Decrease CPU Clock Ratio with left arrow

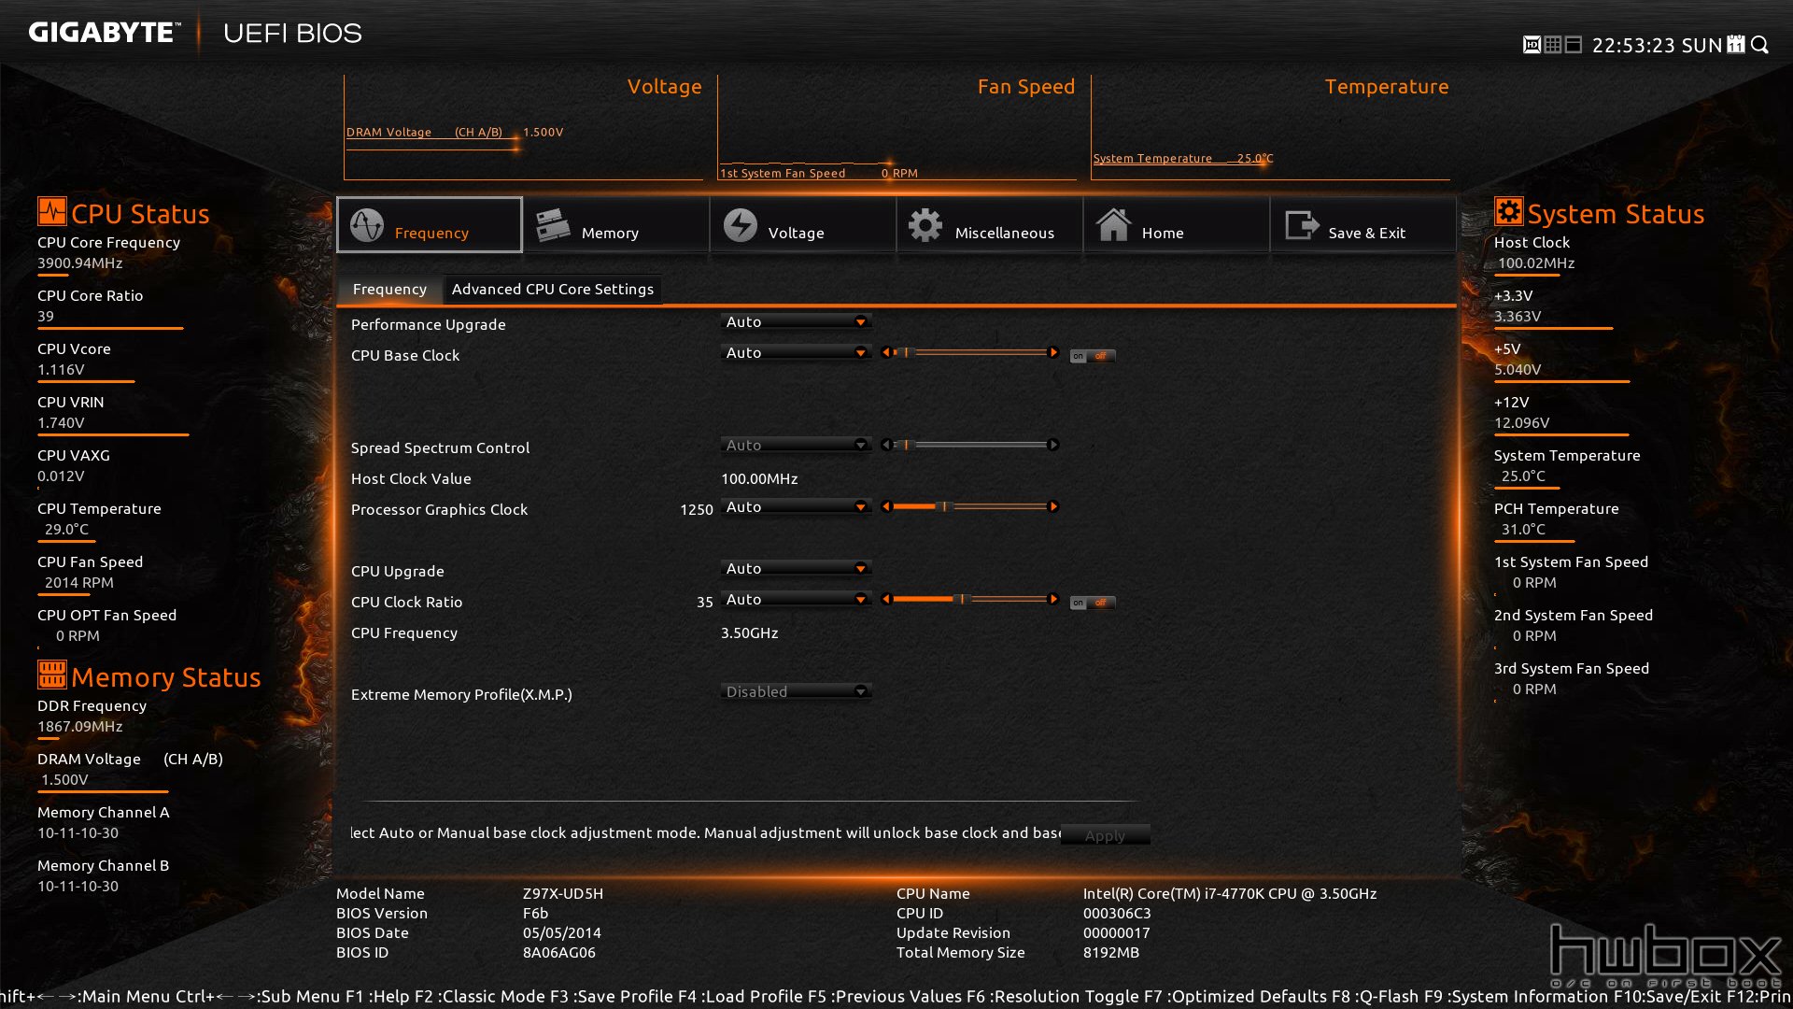pos(886,599)
